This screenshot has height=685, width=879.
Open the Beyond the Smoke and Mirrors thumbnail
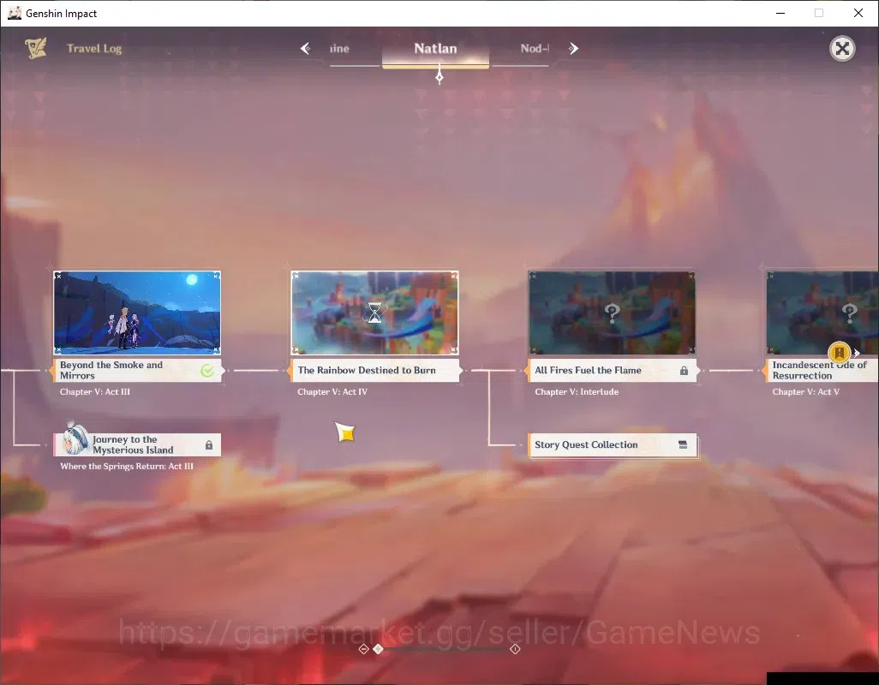[x=137, y=313]
